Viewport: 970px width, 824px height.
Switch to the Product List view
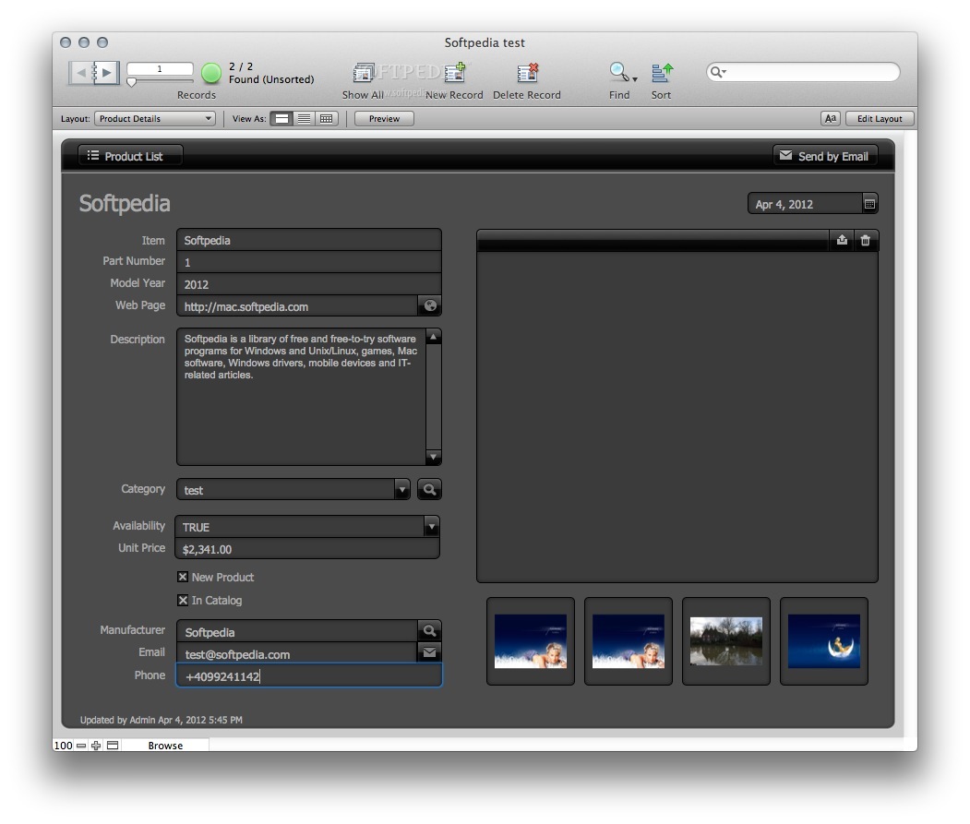129,155
